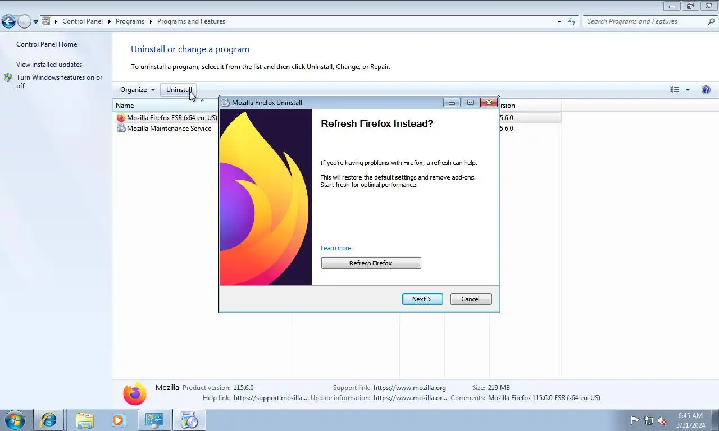Image resolution: width=719 pixels, height=431 pixels.
Task: Open the view options dropdown arrow
Action: pyautogui.click(x=688, y=90)
